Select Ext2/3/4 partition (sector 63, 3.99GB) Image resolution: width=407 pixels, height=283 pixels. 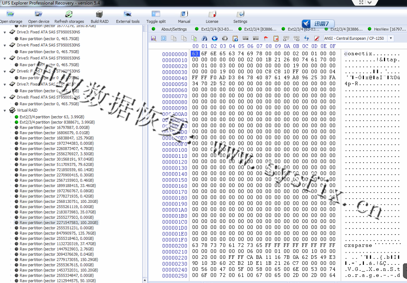click(52, 117)
